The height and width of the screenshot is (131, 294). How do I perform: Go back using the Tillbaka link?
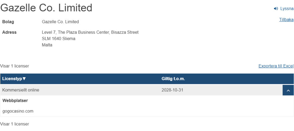(286, 20)
